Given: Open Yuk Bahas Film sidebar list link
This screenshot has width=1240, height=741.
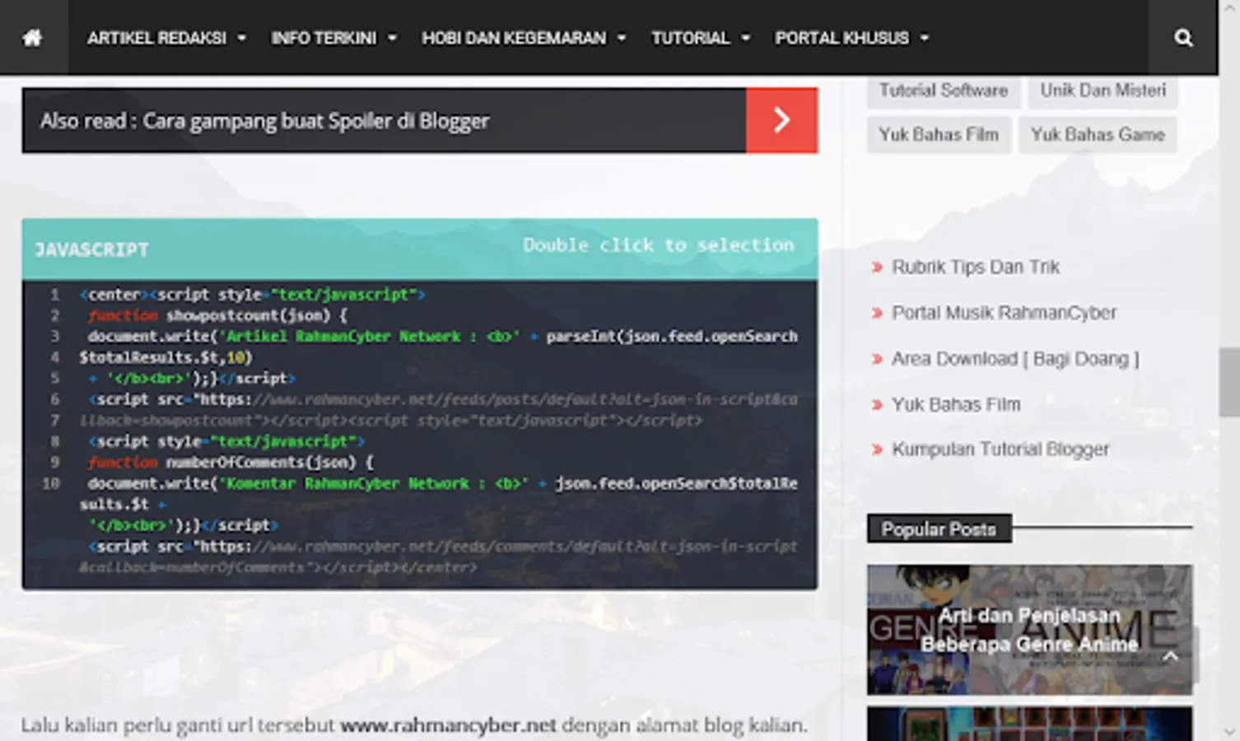Looking at the screenshot, I should (956, 404).
